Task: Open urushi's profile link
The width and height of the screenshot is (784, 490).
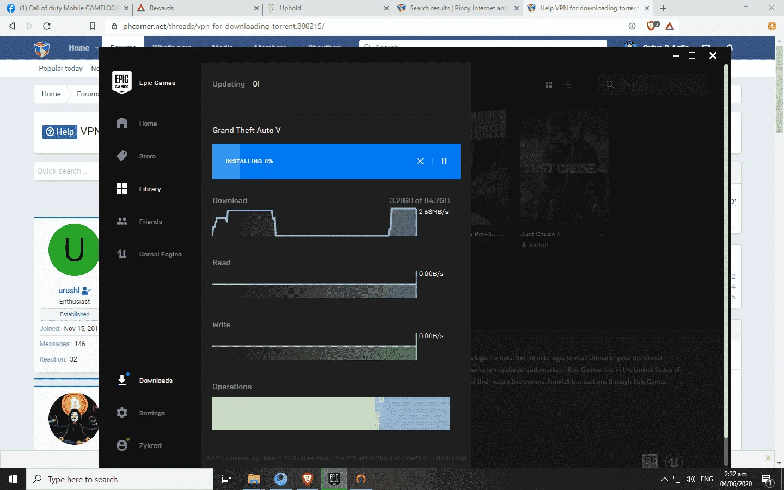Action: [69, 291]
